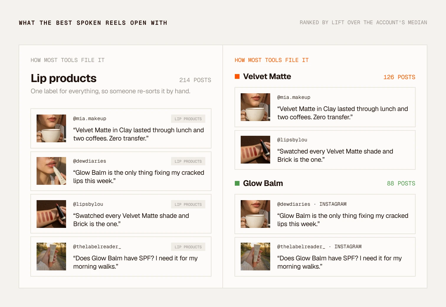Click the gray "HOW MOST TOOLS FILE IT" label
The width and height of the screenshot is (446, 307).
point(68,60)
